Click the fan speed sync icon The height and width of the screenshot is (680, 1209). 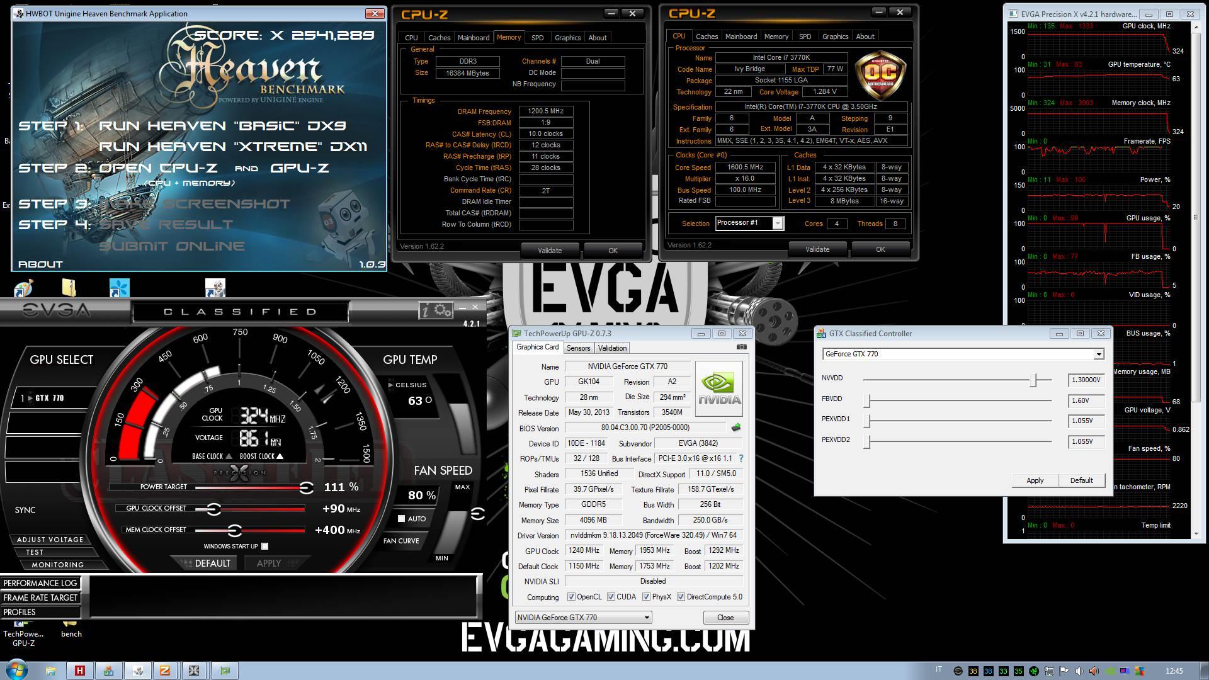[x=478, y=514]
